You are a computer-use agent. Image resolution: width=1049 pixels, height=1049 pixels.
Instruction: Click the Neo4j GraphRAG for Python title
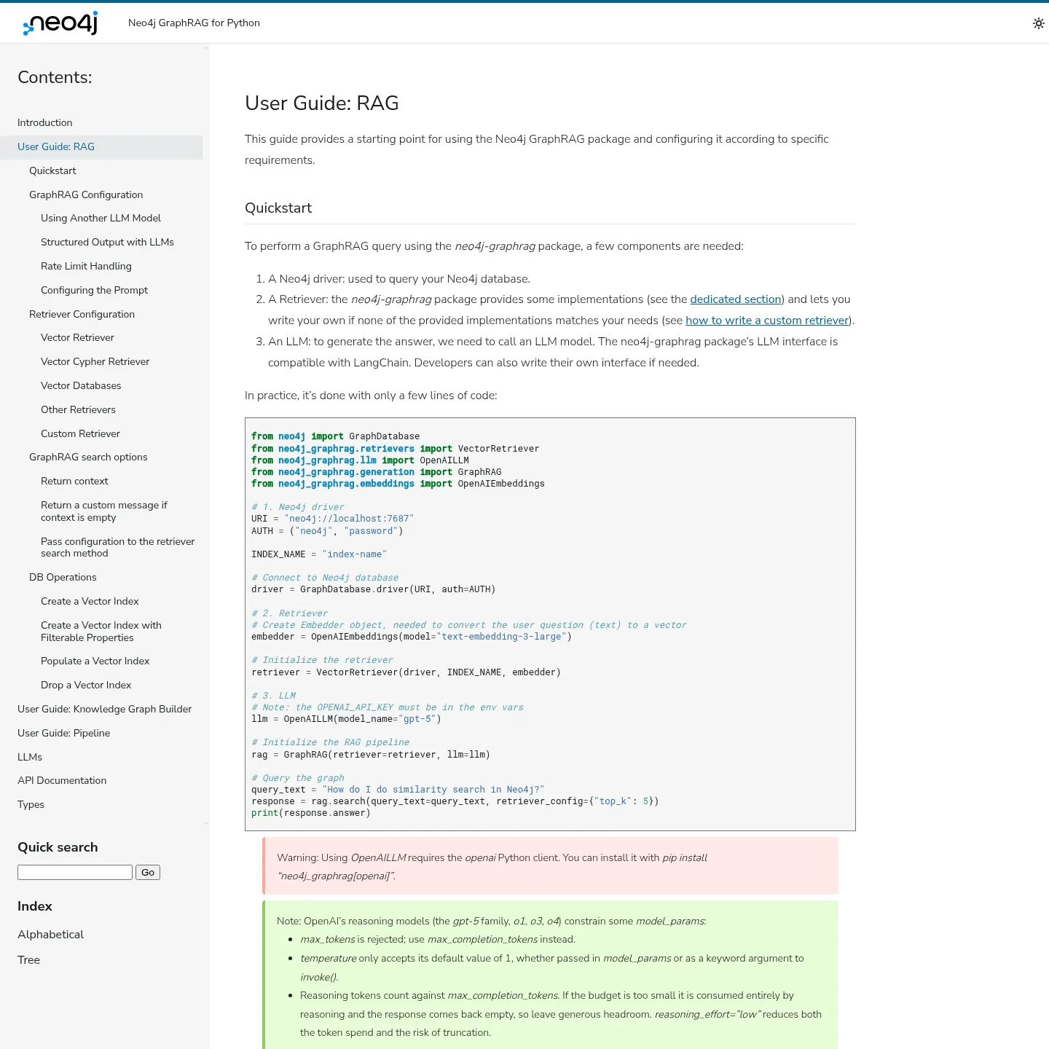(x=194, y=23)
